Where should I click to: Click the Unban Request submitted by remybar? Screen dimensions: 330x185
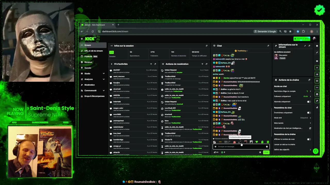[x=185, y=71]
